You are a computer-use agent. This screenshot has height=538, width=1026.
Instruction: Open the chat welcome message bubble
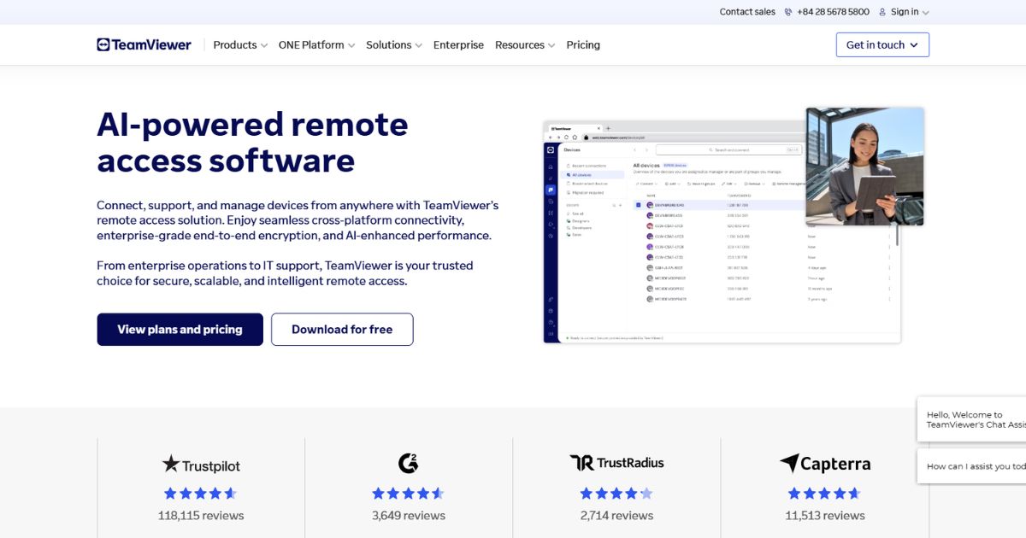(x=971, y=419)
